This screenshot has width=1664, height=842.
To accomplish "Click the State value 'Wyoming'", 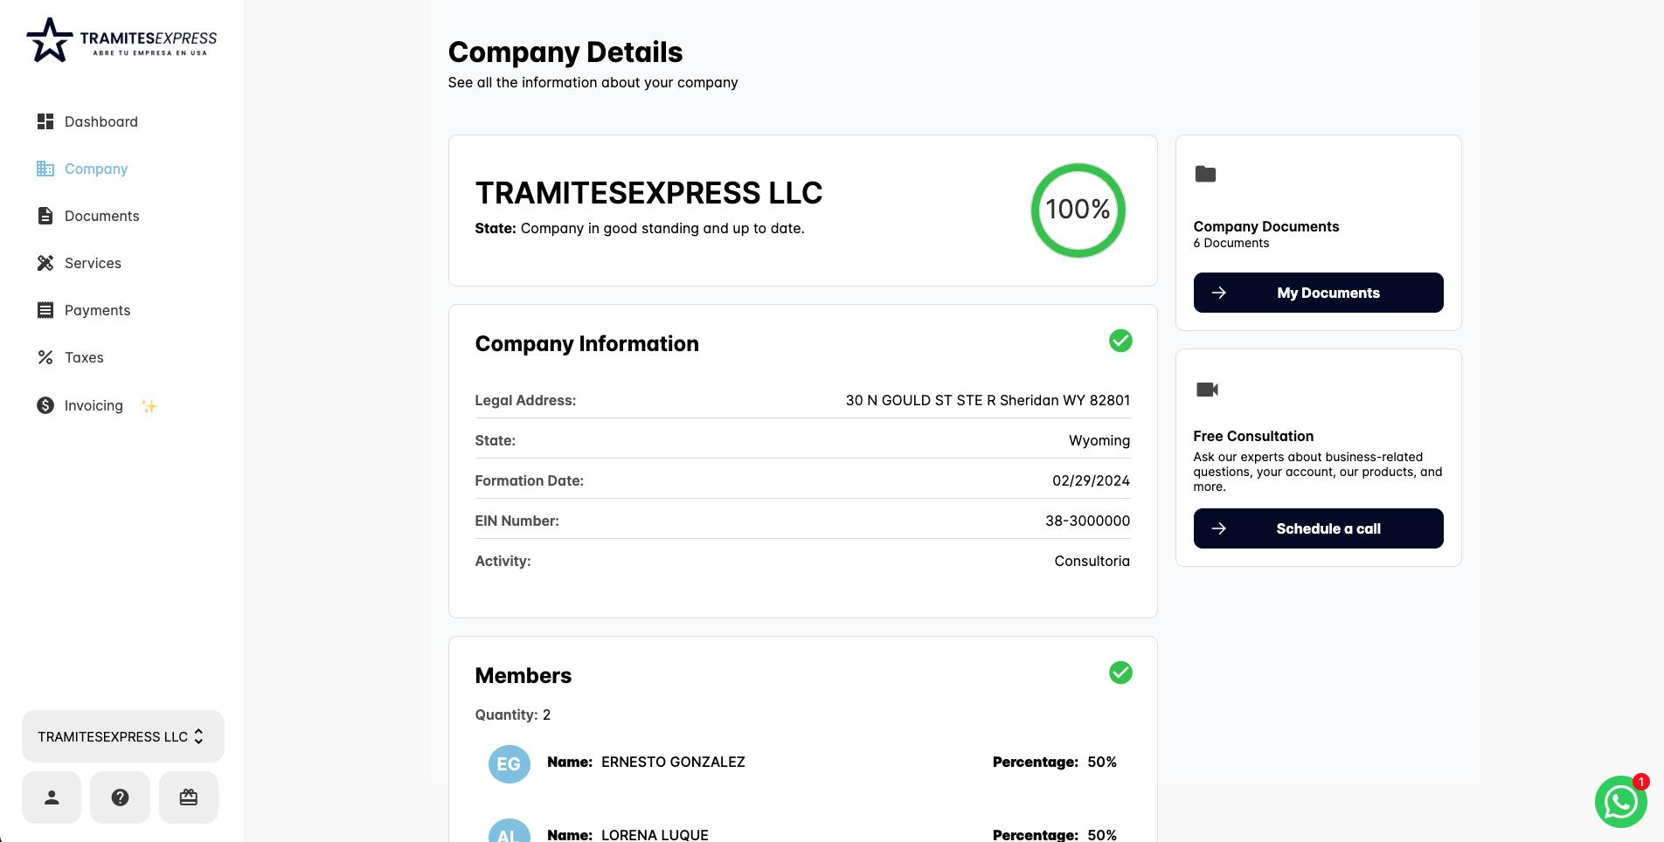I will [1099, 441].
